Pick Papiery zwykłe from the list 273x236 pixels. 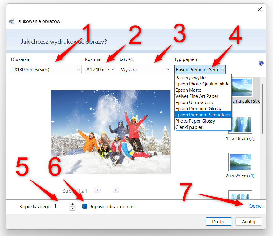tap(190, 78)
